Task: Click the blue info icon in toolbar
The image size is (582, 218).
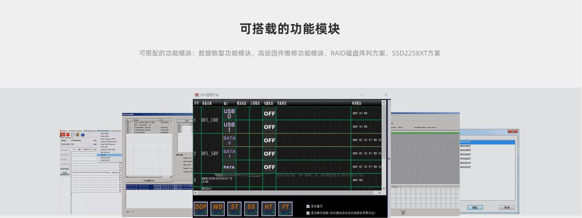Action: pyautogui.click(x=82, y=135)
